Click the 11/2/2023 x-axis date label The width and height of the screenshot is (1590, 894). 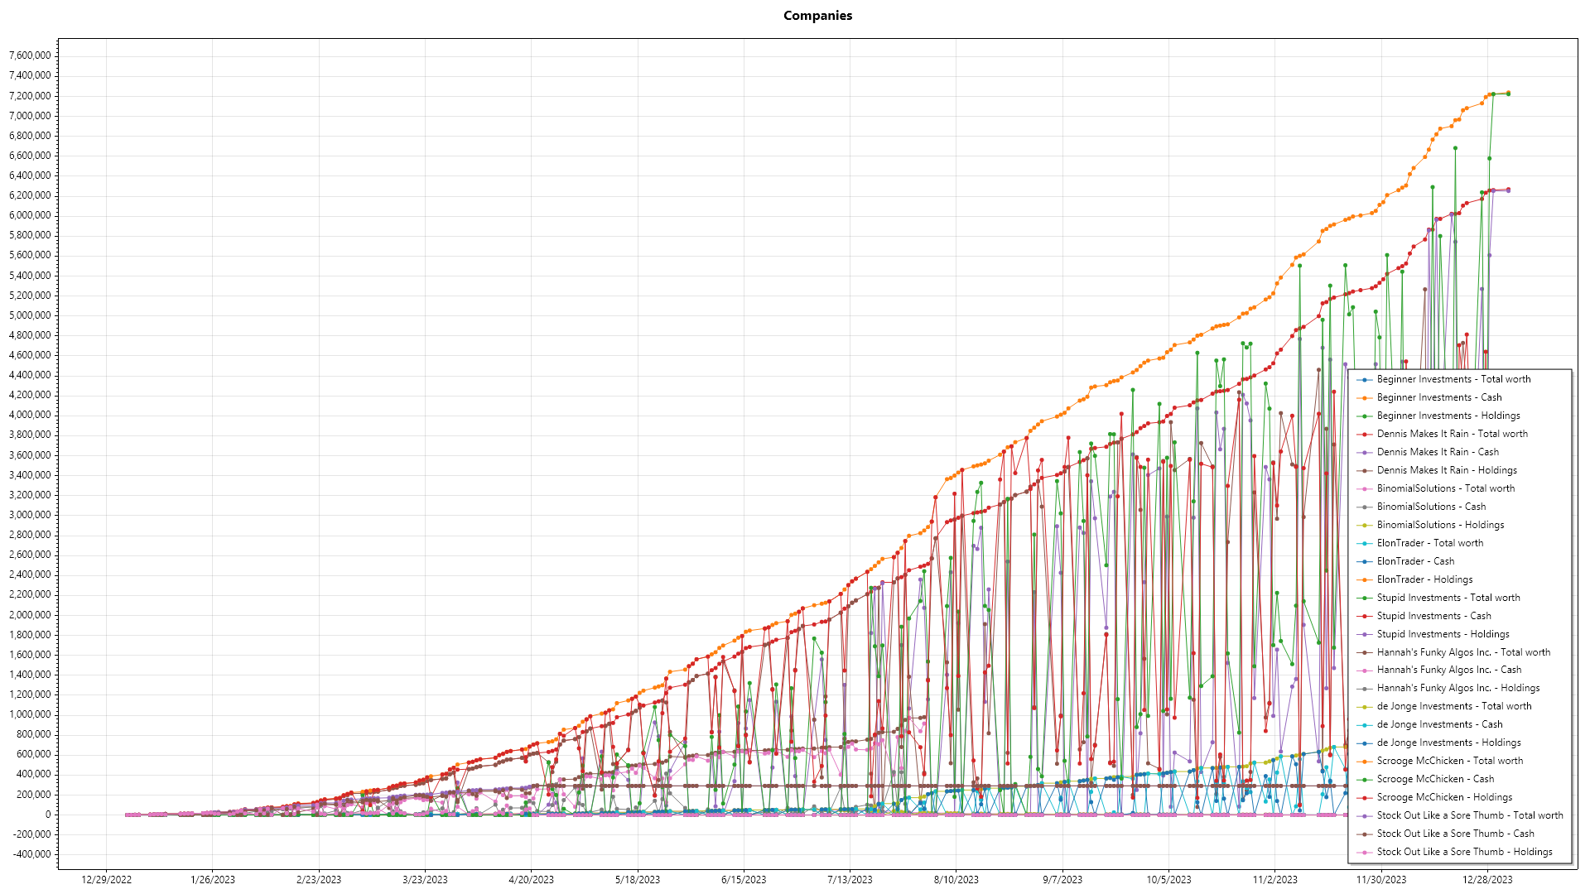(x=1274, y=880)
